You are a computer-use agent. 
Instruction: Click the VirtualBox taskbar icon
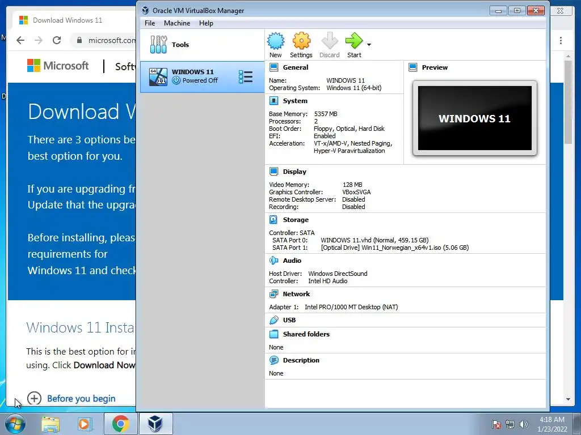[x=155, y=424]
